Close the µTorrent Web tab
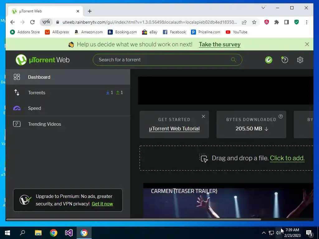 (78, 11)
